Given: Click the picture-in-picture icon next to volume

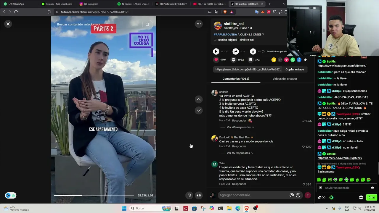Looking at the screenshot, I should [189, 195].
